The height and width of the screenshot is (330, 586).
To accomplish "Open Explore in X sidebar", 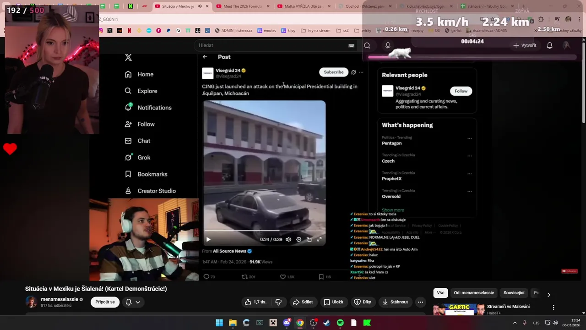I will 141,91.
